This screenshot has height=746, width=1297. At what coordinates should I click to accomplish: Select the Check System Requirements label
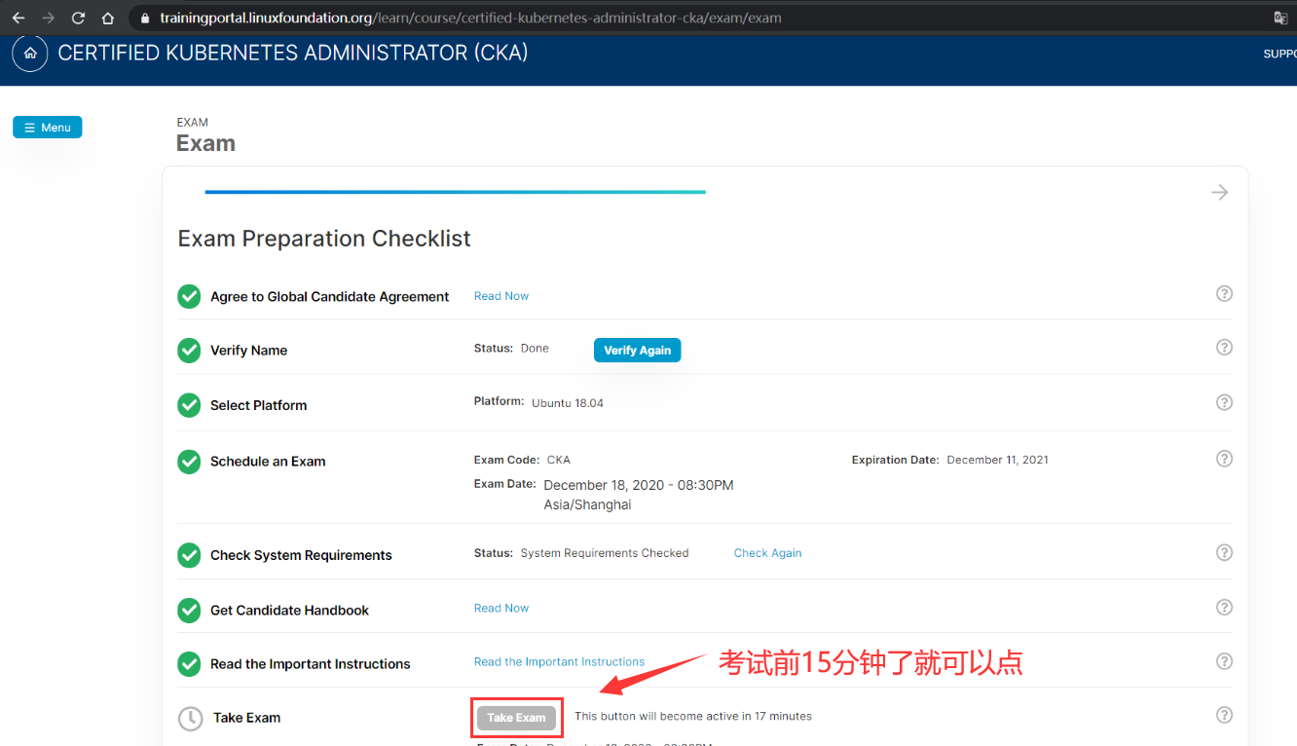[301, 555]
